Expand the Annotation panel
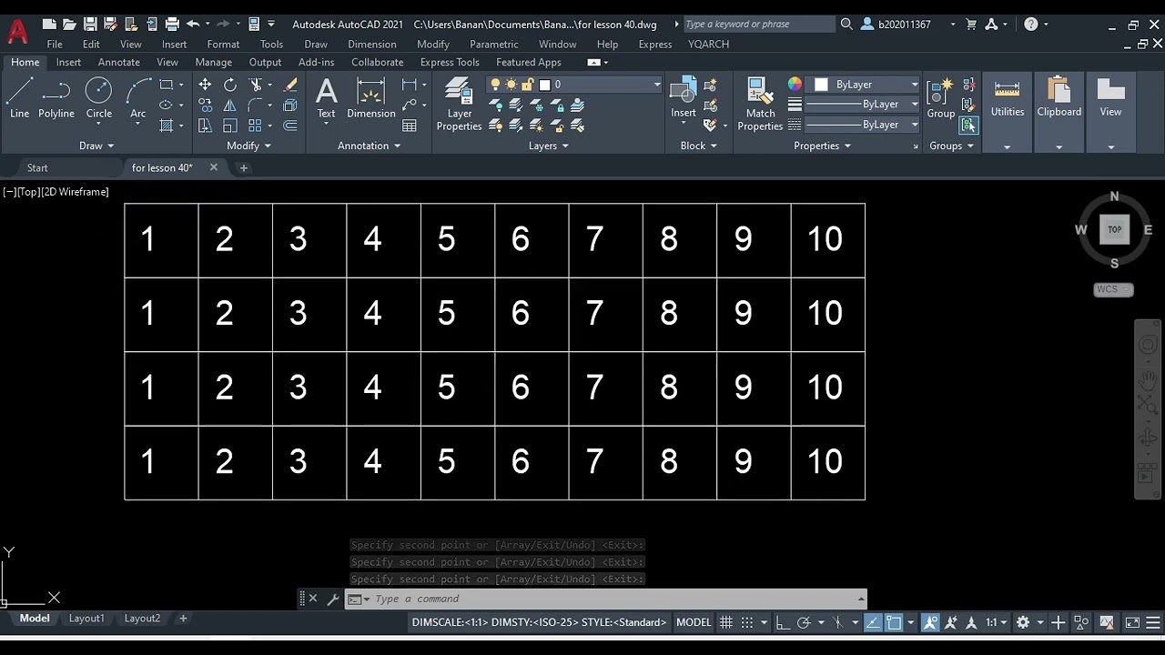Viewport: 1165px width, 655px height. click(370, 146)
